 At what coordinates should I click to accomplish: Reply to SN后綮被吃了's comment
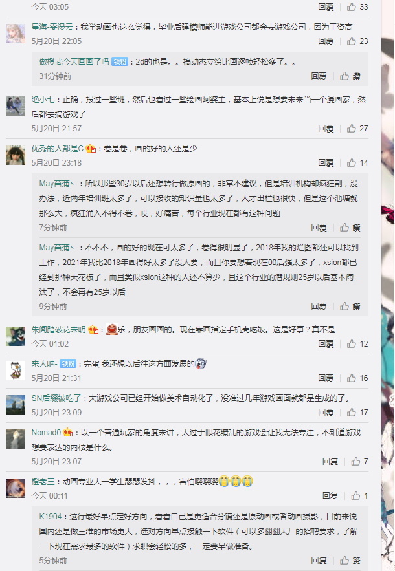tap(326, 412)
